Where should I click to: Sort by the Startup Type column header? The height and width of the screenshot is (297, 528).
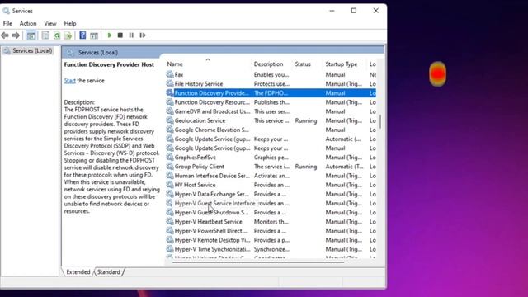[x=341, y=64]
